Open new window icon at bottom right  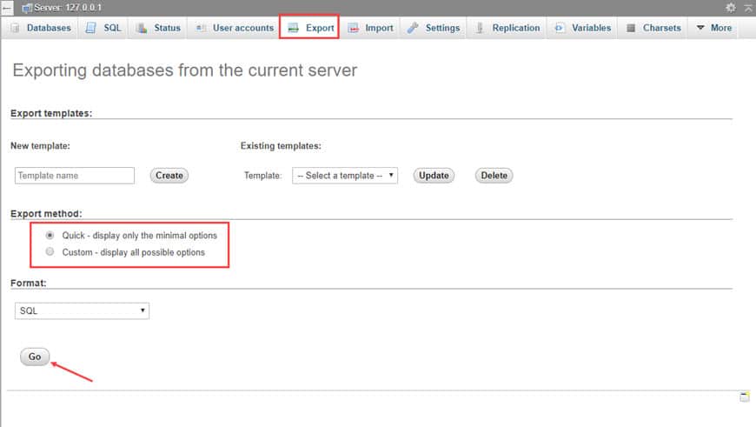click(744, 397)
